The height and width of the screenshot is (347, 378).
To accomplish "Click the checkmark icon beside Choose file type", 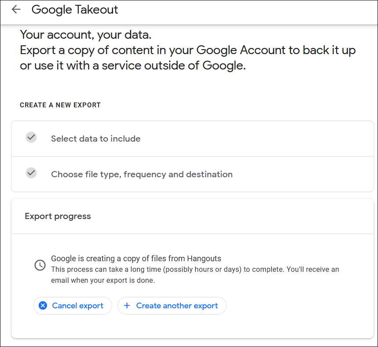I will (x=31, y=173).
